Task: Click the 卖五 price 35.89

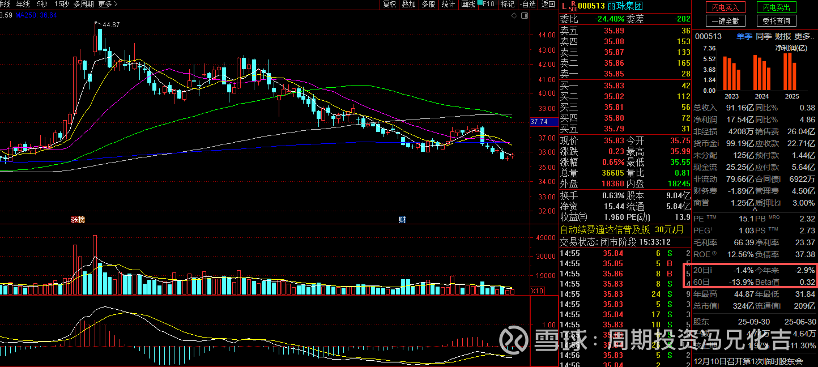Action: (x=613, y=31)
